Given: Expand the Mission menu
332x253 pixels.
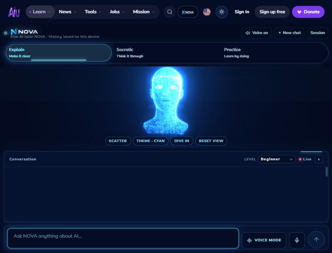Looking at the screenshot, I should tap(143, 12).
